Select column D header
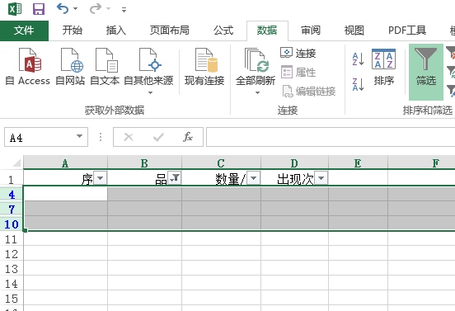 [x=294, y=163]
